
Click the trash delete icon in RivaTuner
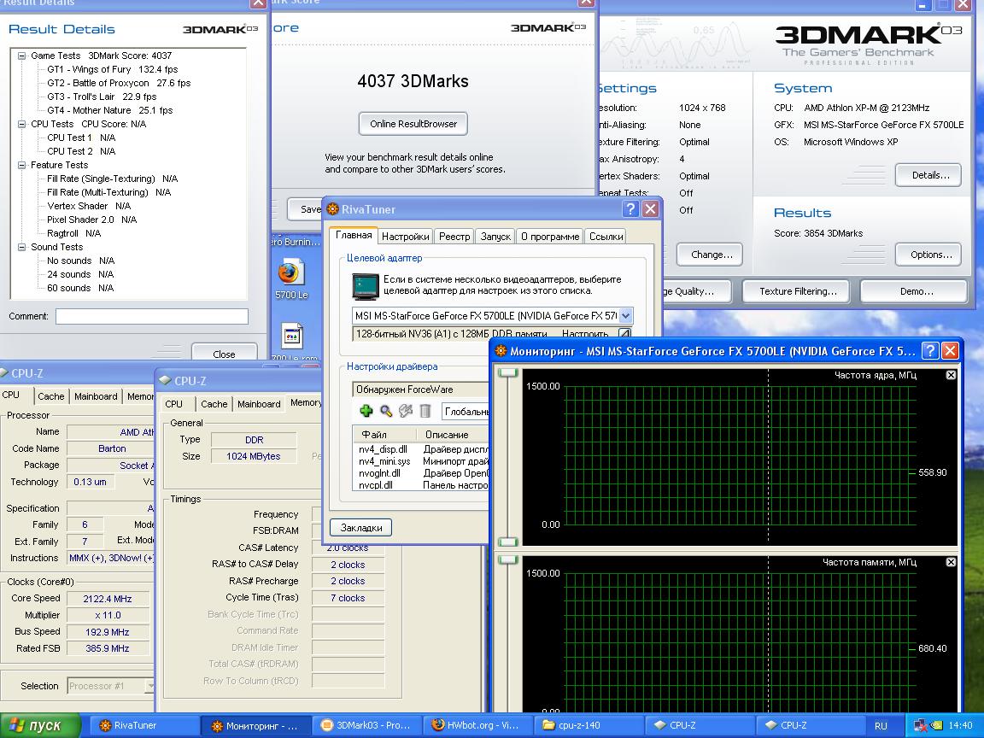(425, 411)
